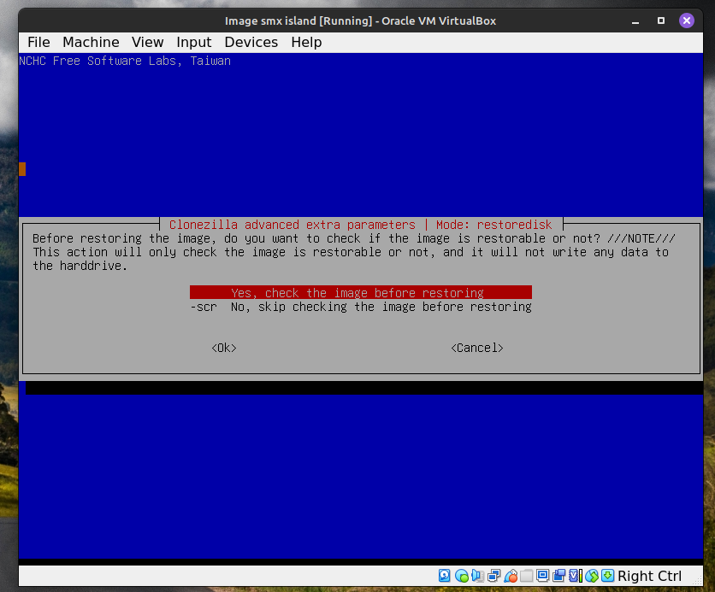
Task: Open the Input menu
Action: [x=194, y=43]
